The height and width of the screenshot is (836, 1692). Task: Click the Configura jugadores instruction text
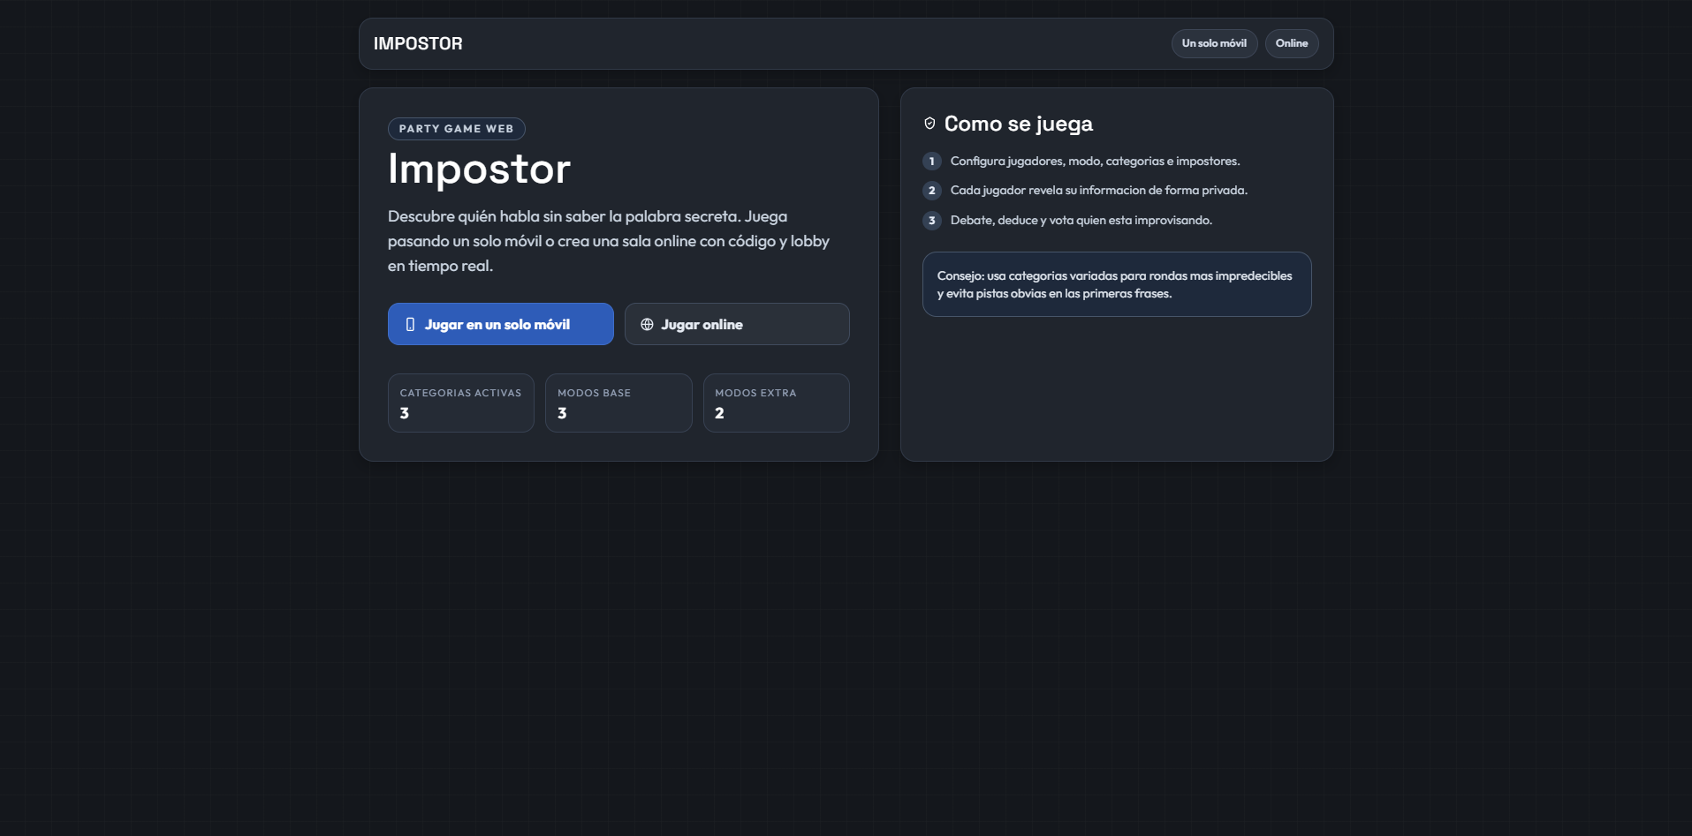tap(1095, 162)
